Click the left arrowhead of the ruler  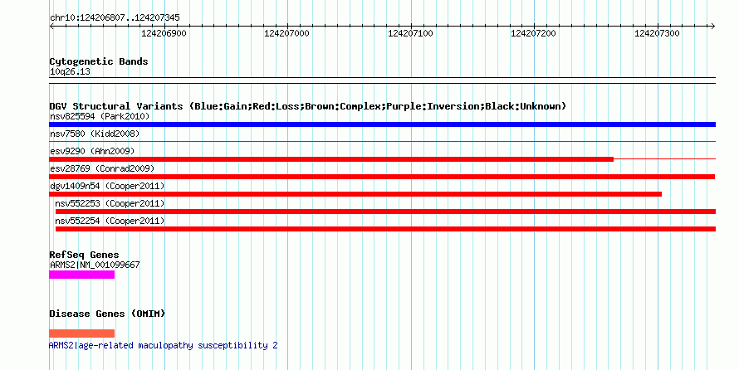pyautogui.click(x=51, y=27)
